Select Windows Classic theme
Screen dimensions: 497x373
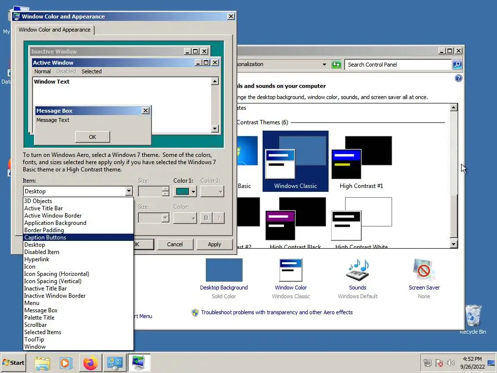[x=296, y=161]
